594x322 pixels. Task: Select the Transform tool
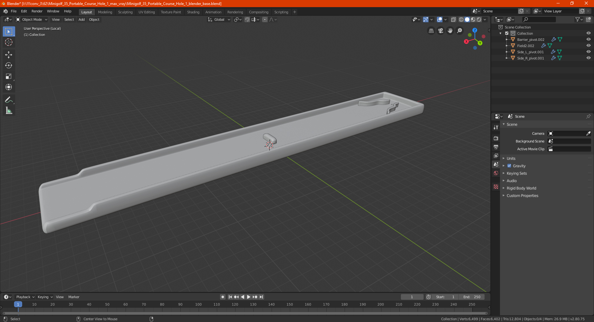pyautogui.click(x=9, y=87)
